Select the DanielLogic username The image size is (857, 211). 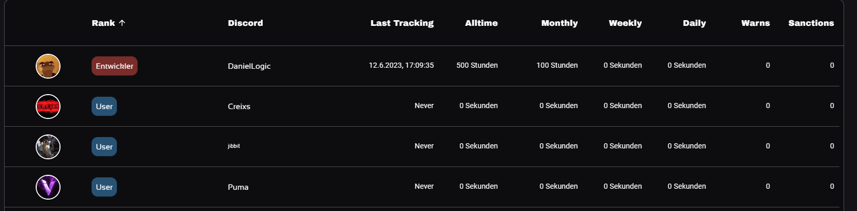point(249,66)
